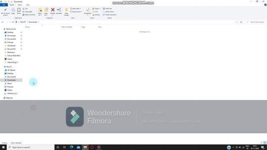Click History in the Open group
Screen dimensions: 267x150
pos(96,15)
